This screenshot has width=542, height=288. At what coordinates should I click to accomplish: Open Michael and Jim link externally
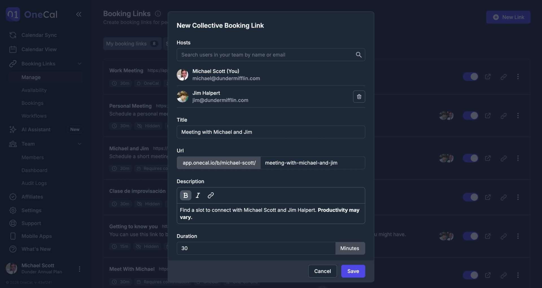488,158
